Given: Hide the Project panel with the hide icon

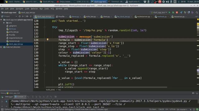Looking at the screenshot, I should (x=31, y=16).
